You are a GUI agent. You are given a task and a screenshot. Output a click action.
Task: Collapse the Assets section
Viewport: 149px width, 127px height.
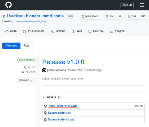pyautogui.click(x=44, y=97)
